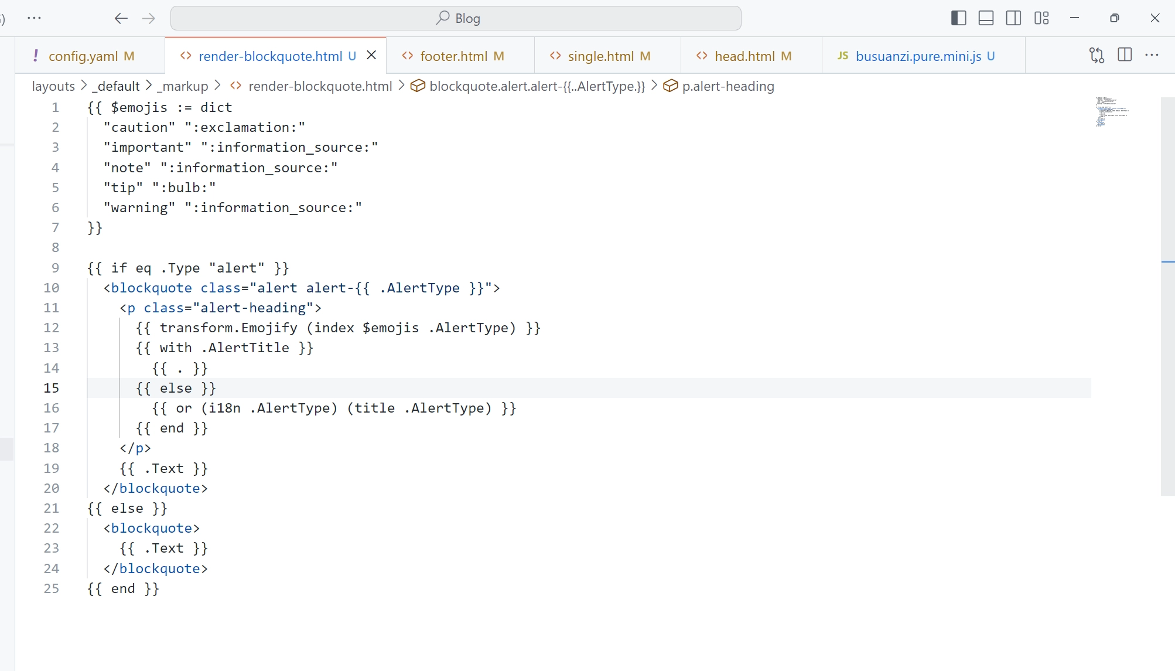This screenshot has height=671, width=1175.
Task: Click the final "{{ end }}" on line 25
Action: (123, 588)
